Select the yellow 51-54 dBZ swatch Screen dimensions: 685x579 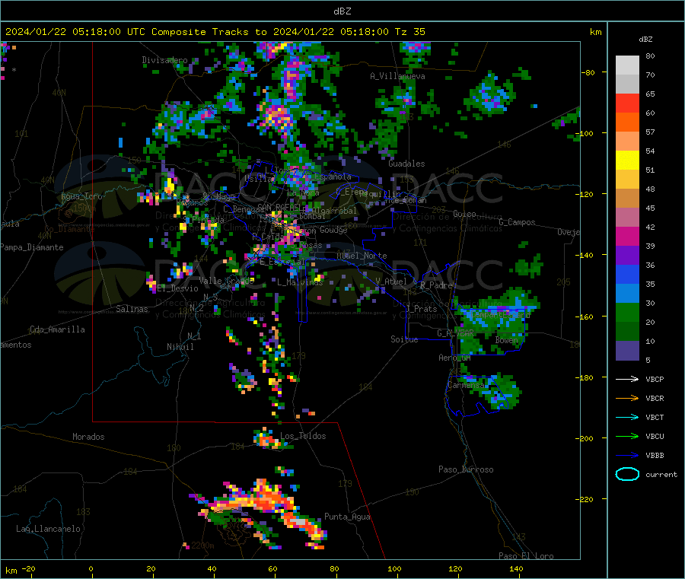[627, 161]
